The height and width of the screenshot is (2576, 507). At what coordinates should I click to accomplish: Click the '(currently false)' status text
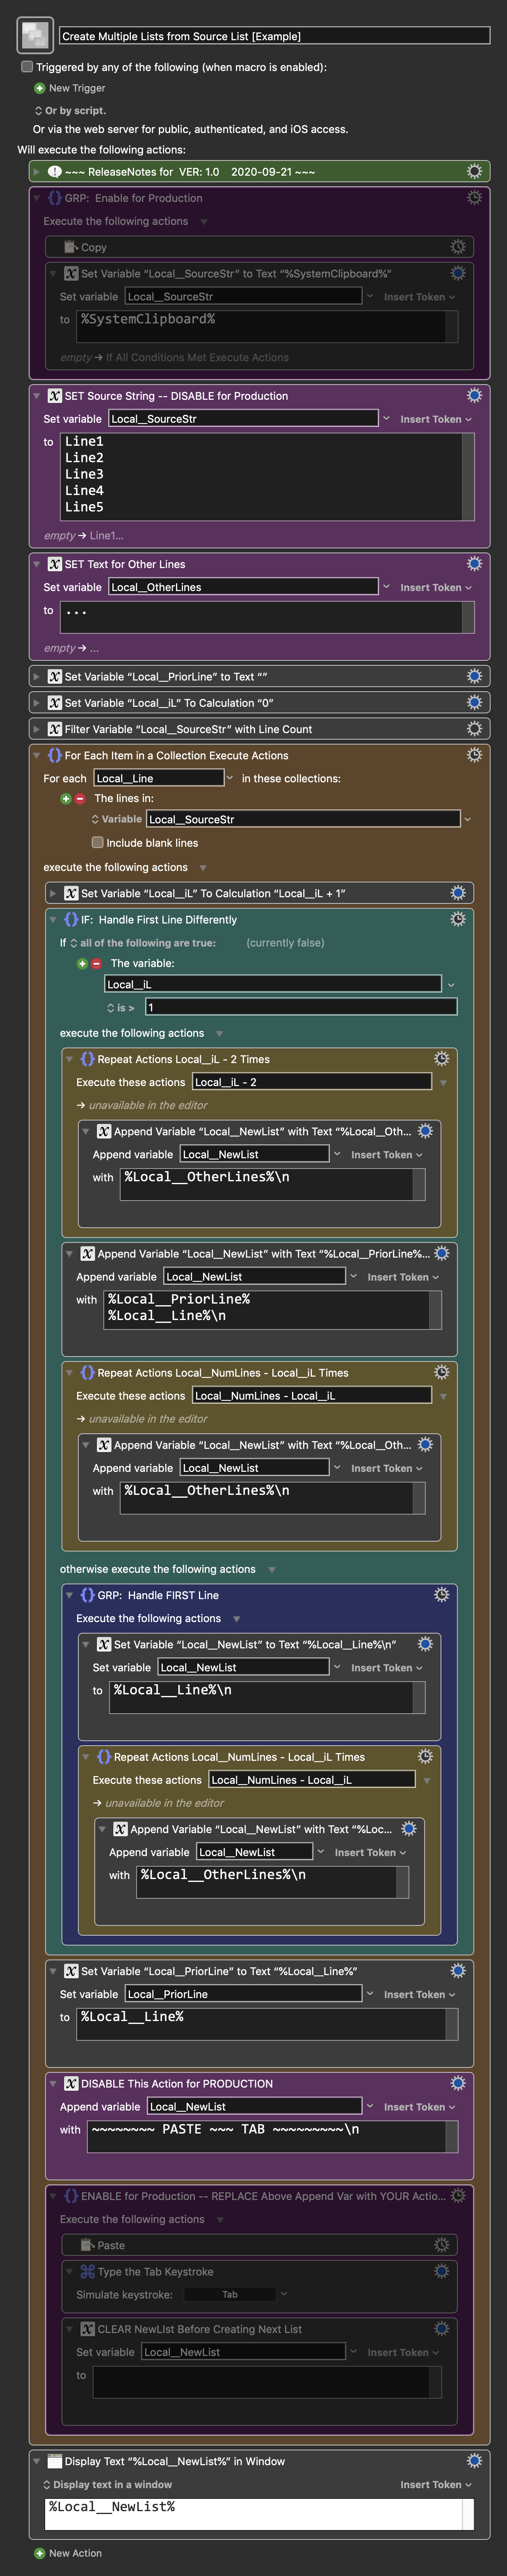click(285, 943)
